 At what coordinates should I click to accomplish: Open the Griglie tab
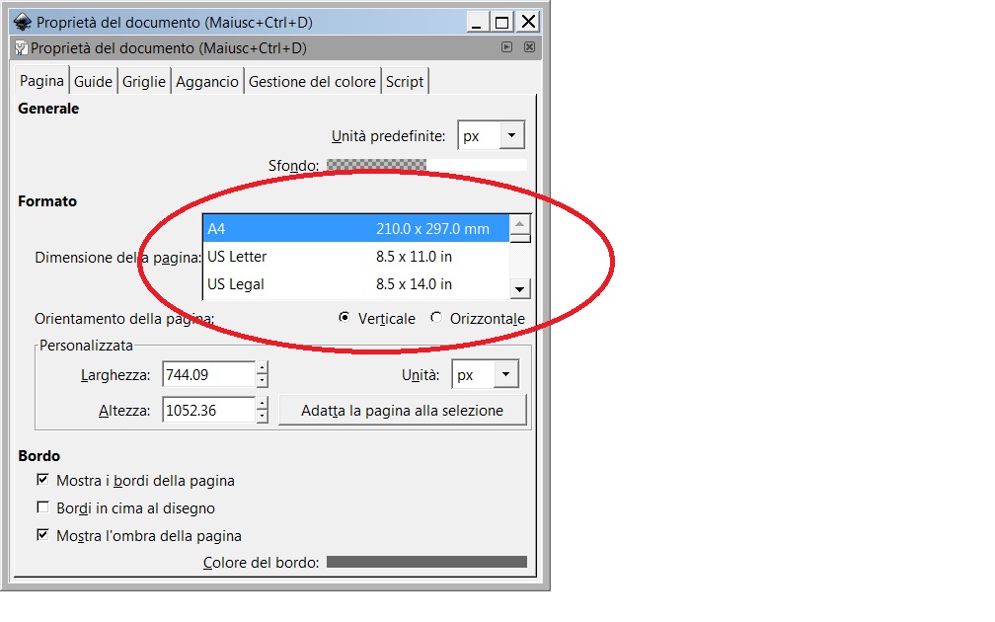click(x=144, y=82)
